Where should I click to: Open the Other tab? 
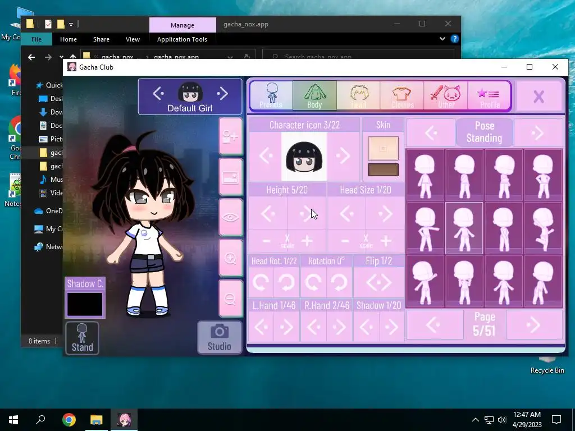pyautogui.click(x=445, y=95)
